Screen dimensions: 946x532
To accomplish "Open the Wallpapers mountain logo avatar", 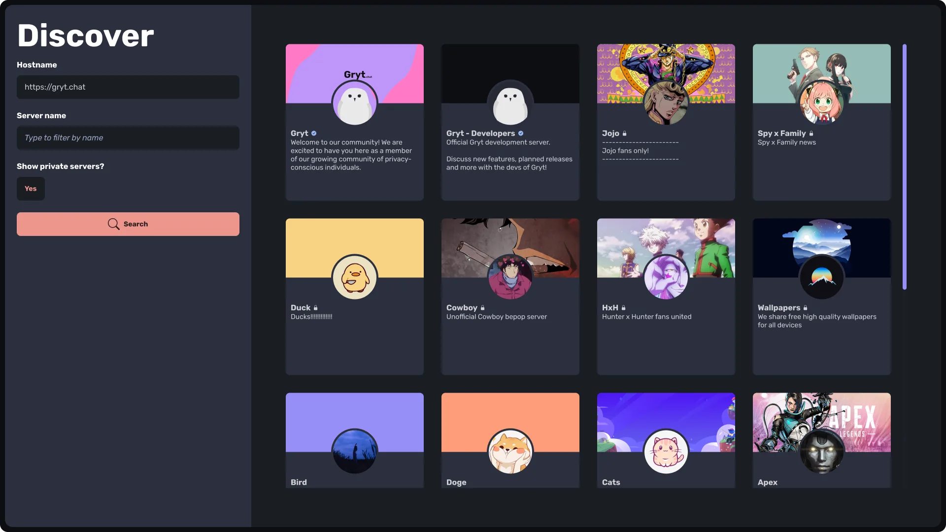I will (822, 277).
